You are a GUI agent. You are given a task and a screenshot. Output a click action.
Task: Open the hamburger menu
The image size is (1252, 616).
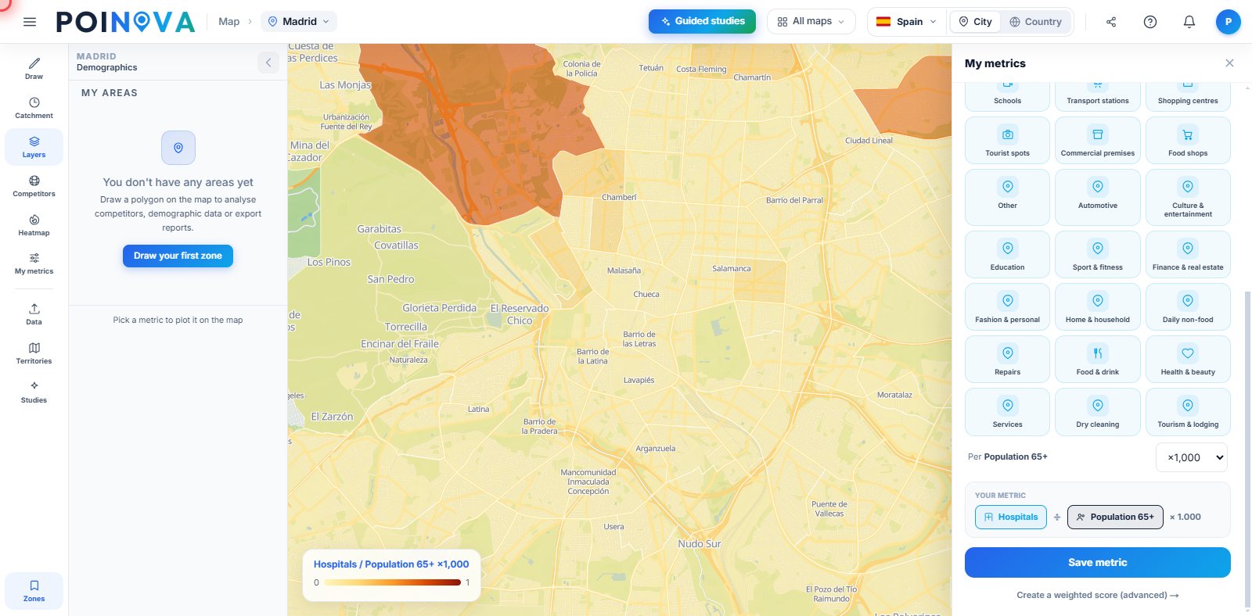30,22
